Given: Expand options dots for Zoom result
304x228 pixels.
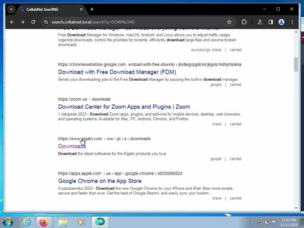Looking at the screenshot, I should (x=226, y=124).
